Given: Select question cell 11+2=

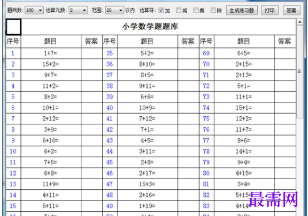Looking at the screenshot, I should pyautogui.click(x=51, y=86).
